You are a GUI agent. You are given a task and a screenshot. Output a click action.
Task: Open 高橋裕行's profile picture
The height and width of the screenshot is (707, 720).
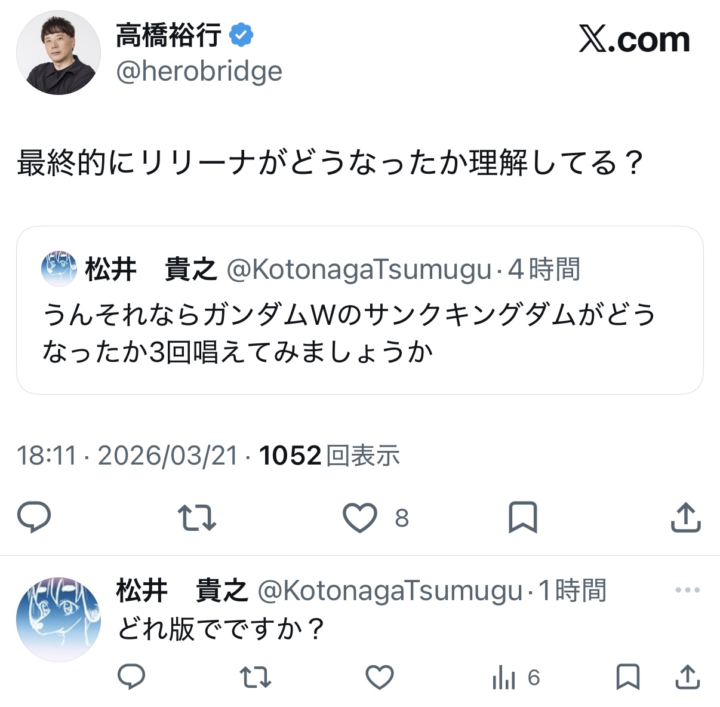[59, 53]
